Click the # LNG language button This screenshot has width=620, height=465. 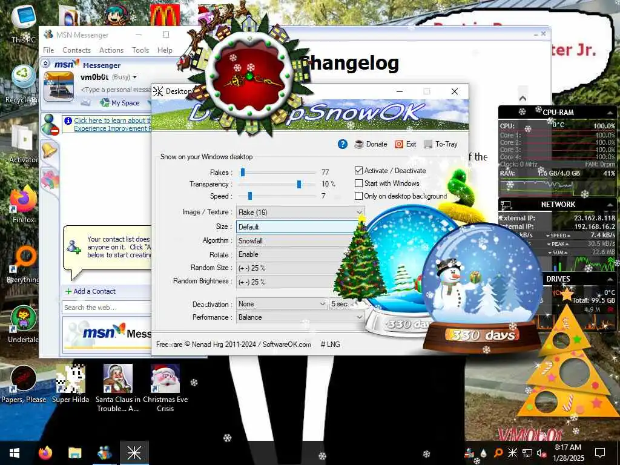(330, 345)
